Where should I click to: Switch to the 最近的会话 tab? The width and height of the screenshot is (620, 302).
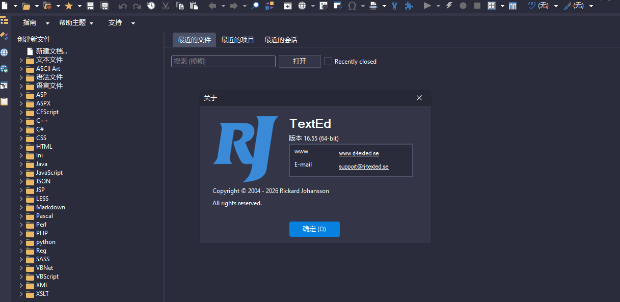[281, 40]
